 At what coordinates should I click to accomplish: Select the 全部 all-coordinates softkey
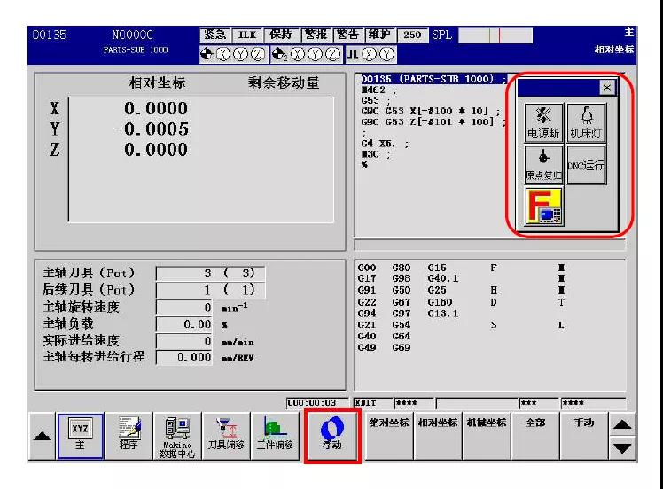pyautogui.click(x=534, y=435)
